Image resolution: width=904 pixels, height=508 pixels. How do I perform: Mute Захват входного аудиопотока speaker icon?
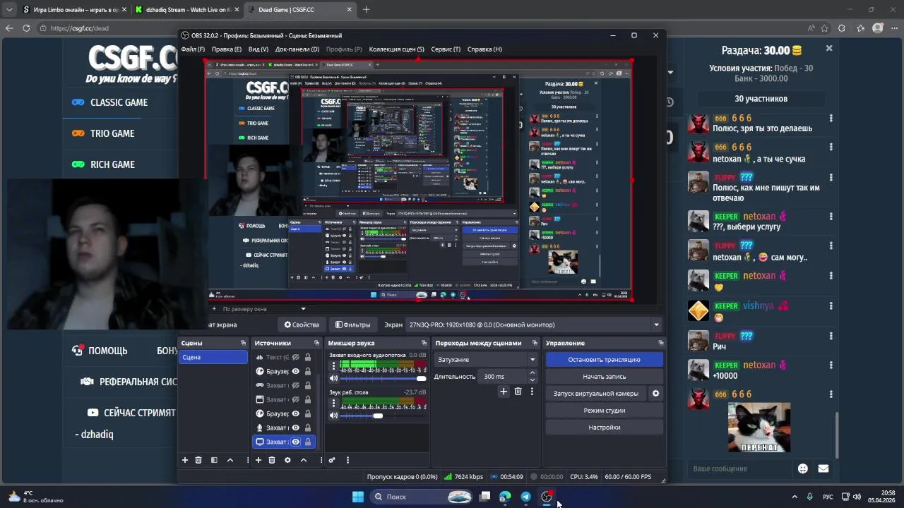click(334, 379)
